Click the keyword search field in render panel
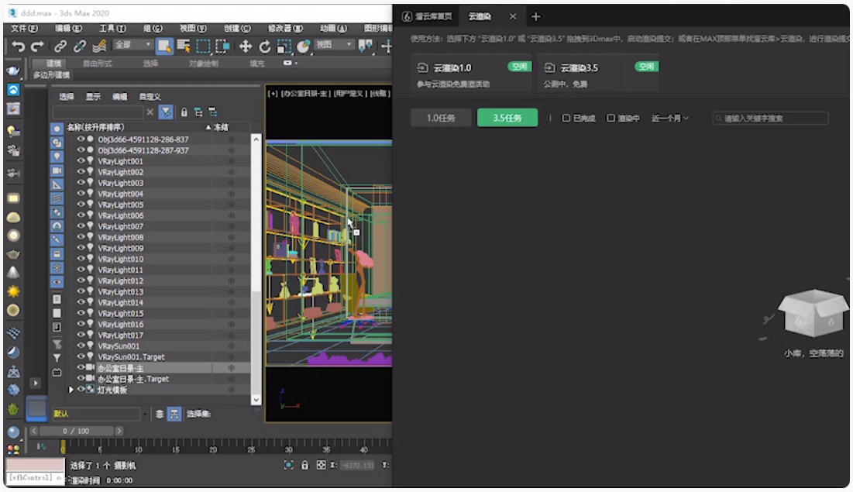This screenshot has width=853, height=492. (770, 118)
